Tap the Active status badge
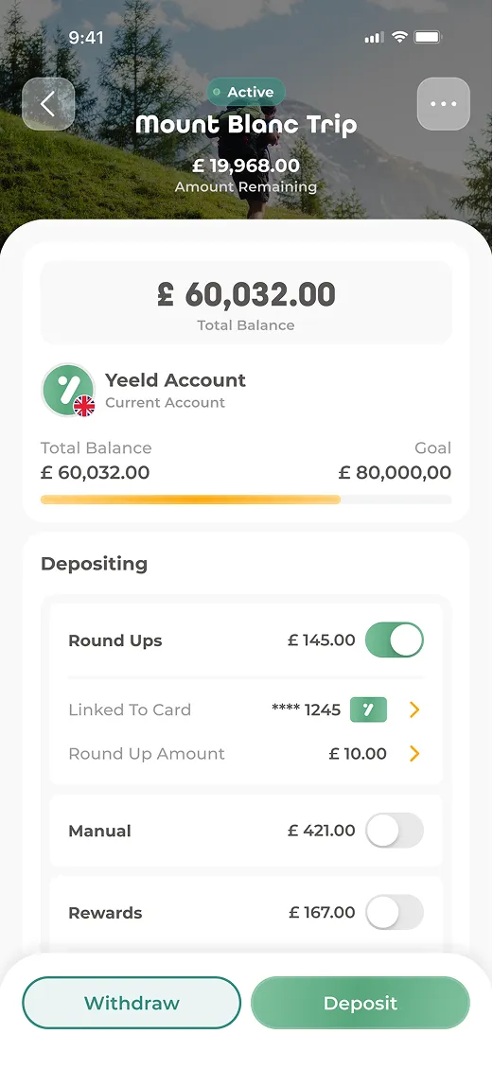Viewport: 493px width, 1069px height. (246, 92)
